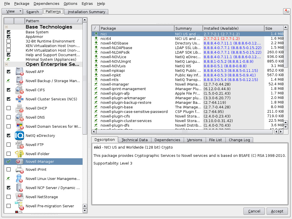Switch to the Technical Data tab
The image size is (292, 219).
point(134,140)
